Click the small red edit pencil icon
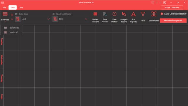 (12, 19)
